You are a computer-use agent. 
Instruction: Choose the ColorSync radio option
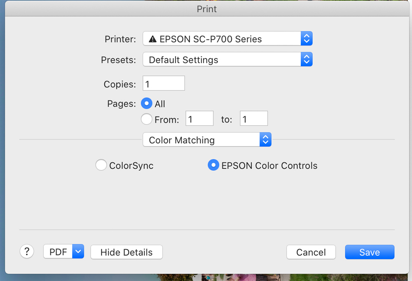[x=101, y=165]
